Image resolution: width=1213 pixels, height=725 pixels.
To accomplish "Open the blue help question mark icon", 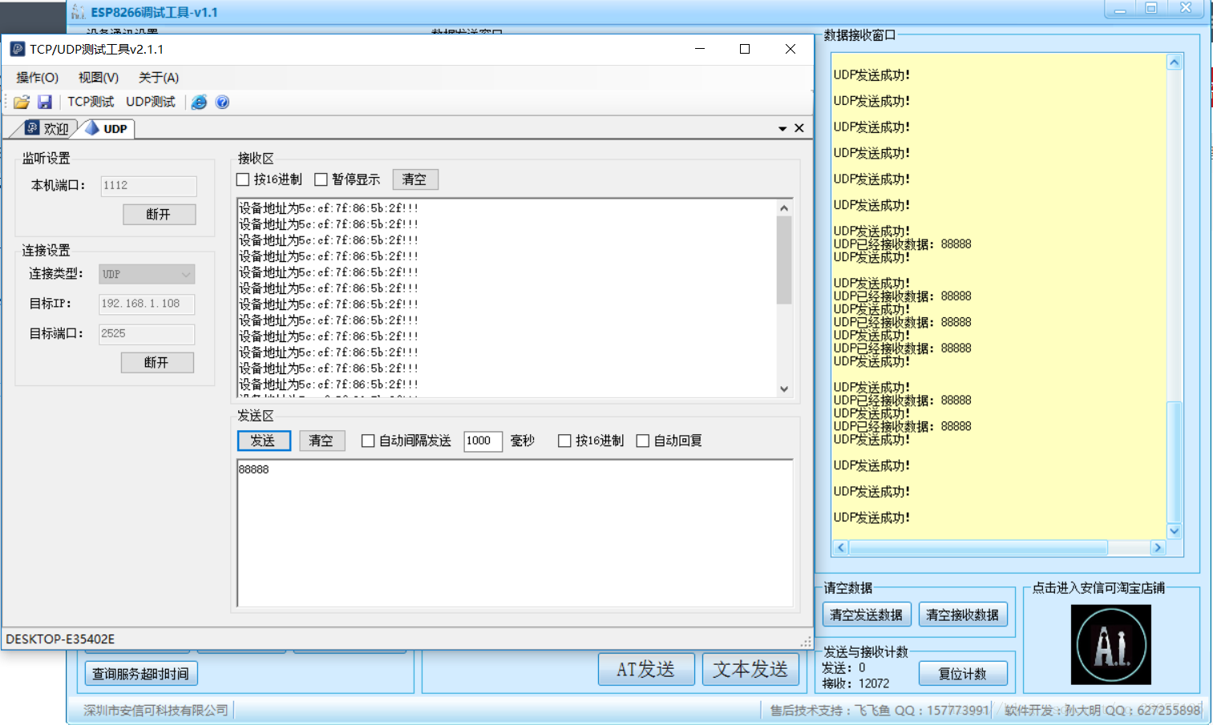I will (223, 102).
